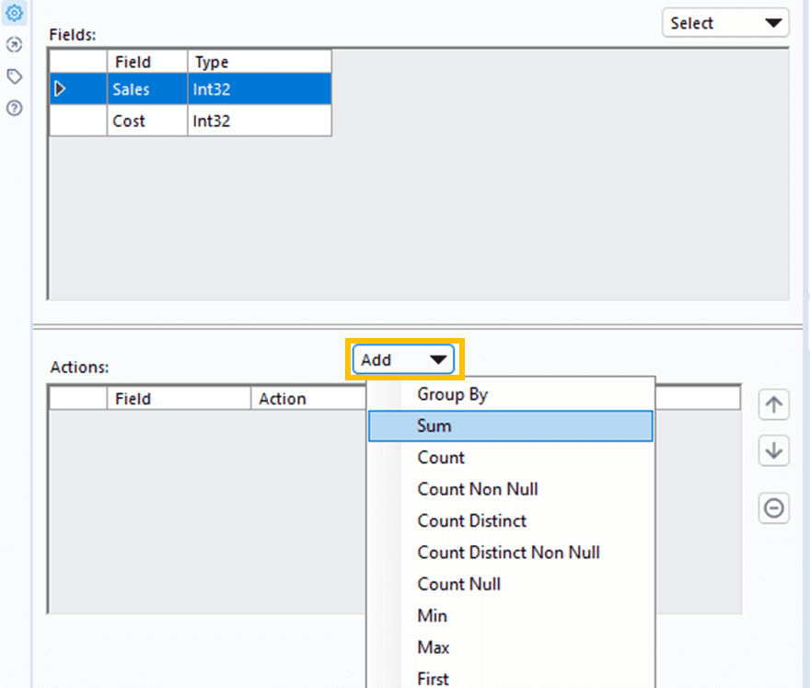
Task: Move action down with arrow button
Action: (x=774, y=451)
